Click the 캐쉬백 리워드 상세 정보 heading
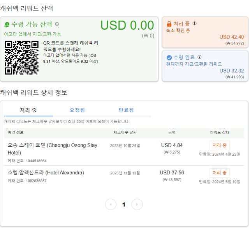 click(33, 92)
